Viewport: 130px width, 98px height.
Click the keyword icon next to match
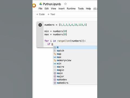[55, 51]
